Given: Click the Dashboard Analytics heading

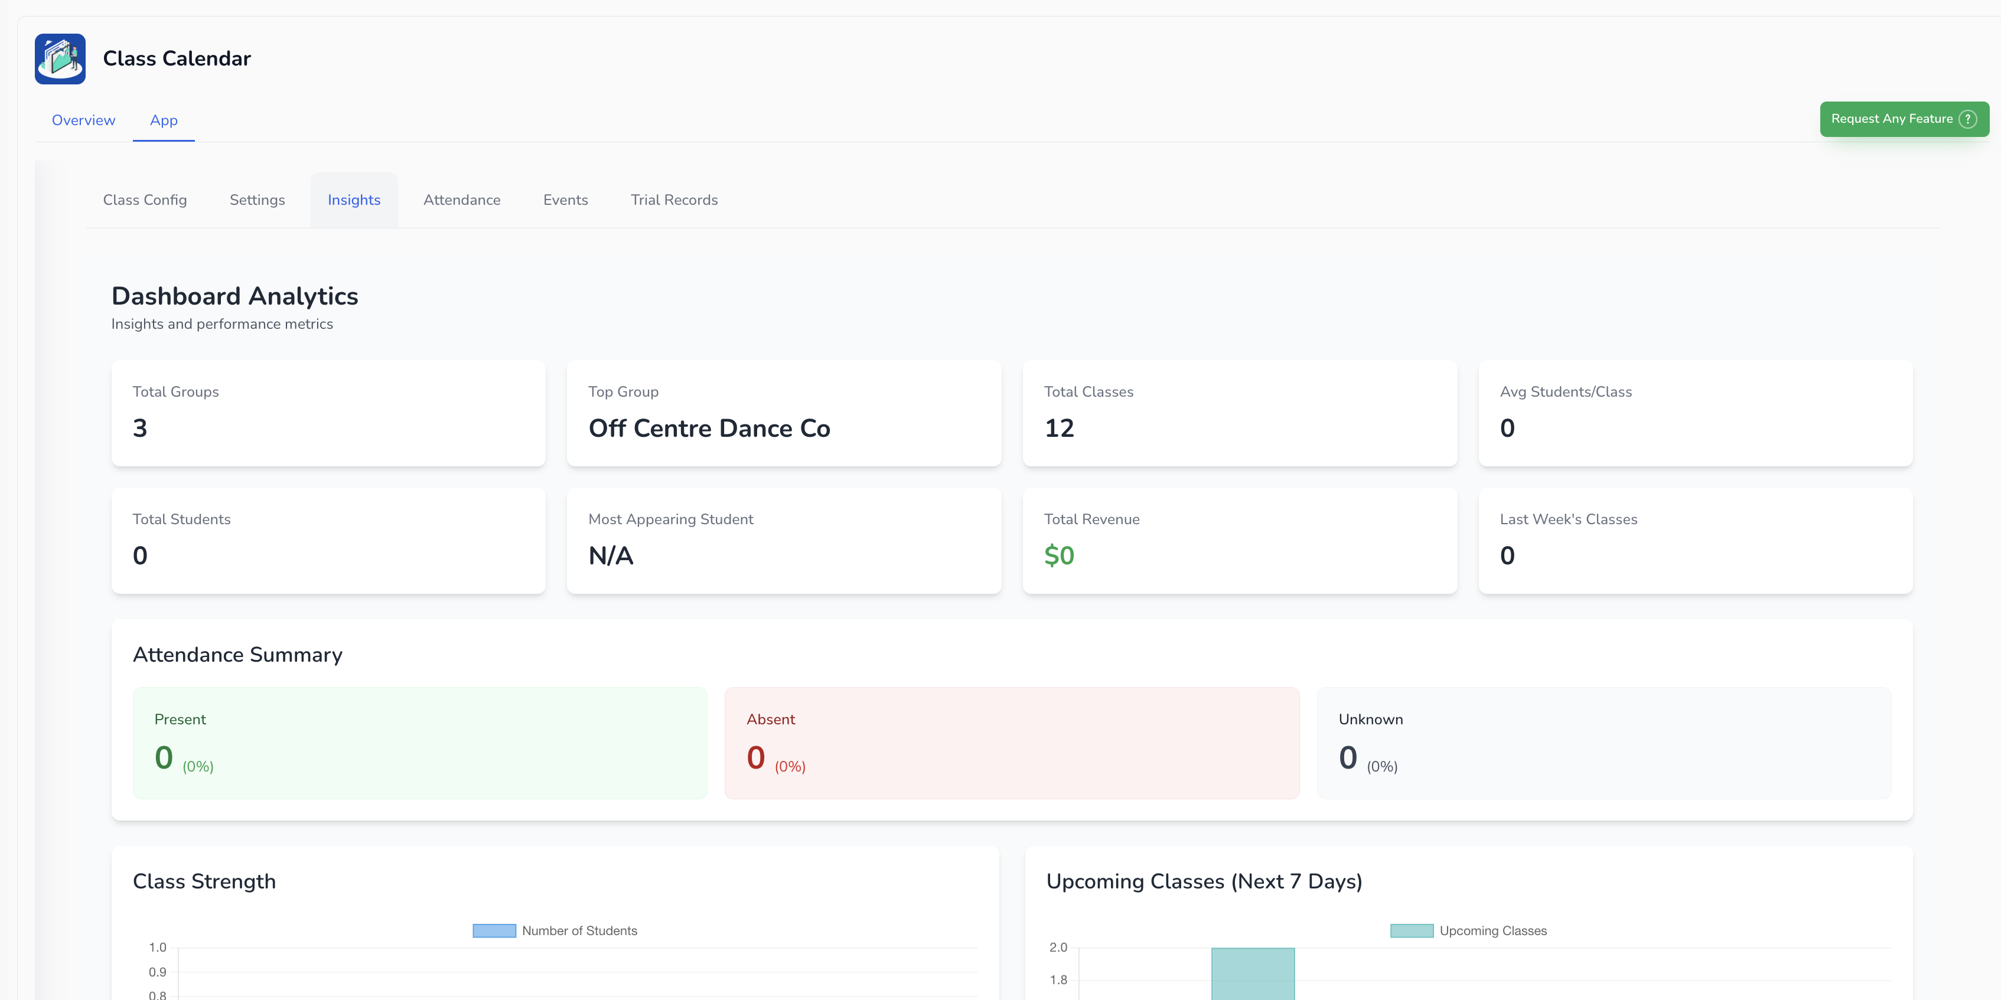Looking at the screenshot, I should [x=234, y=296].
